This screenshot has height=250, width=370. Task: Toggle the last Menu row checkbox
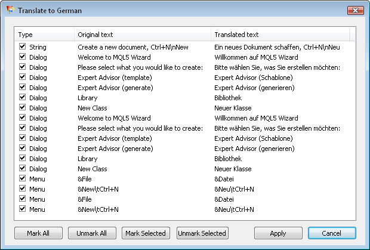click(23, 209)
